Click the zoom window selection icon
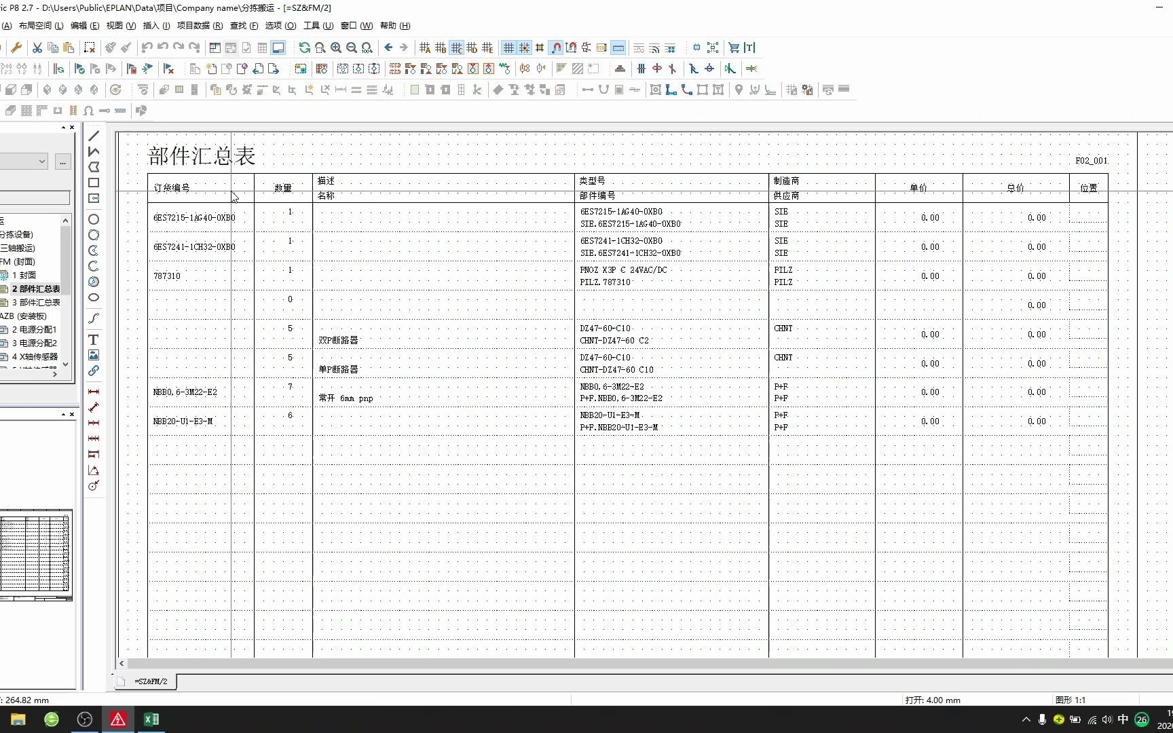1173x733 pixels. 320,48
